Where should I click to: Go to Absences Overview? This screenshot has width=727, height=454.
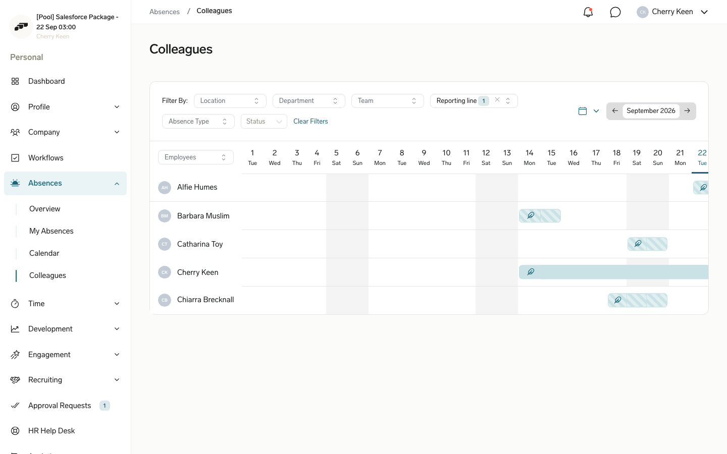tap(45, 209)
